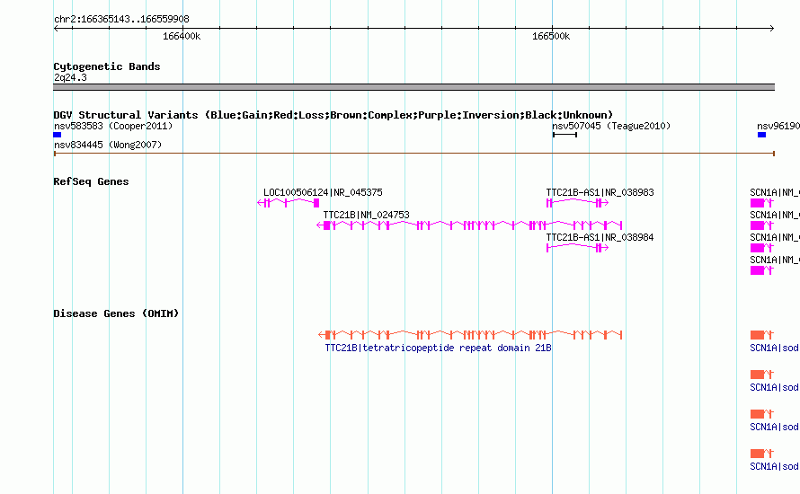Click the left arrowhead of the ruler
Image resolution: width=800 pixels, height=494 pixels.
tap(56, 29)
